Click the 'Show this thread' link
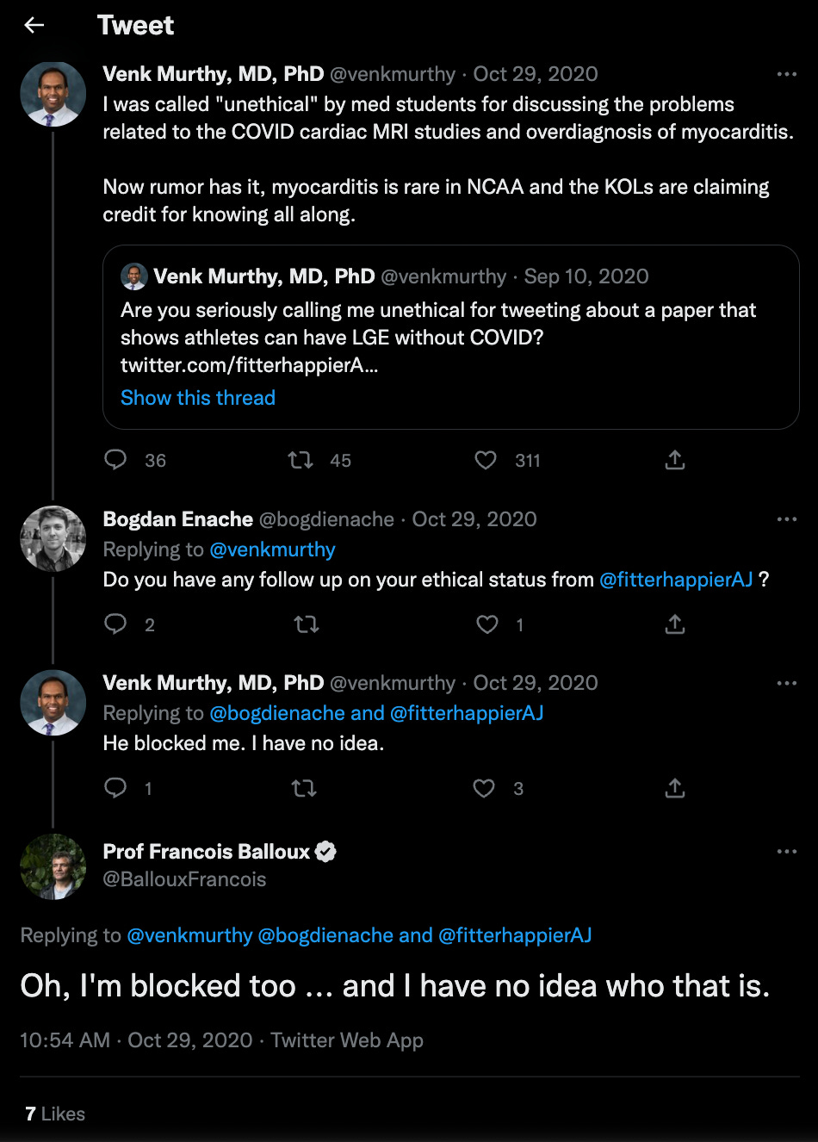Viewport: 818px width, 1142px height. [198, 398]
